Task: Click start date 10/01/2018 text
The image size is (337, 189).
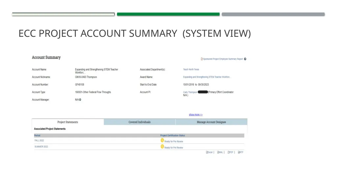Action: 189,84
